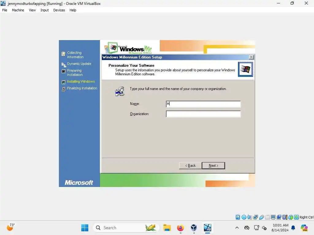Click the Name field label

pos(135,104)
